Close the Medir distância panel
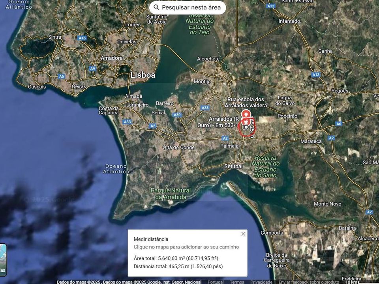The width and height of the screenshot is (379, 284). 243,234
